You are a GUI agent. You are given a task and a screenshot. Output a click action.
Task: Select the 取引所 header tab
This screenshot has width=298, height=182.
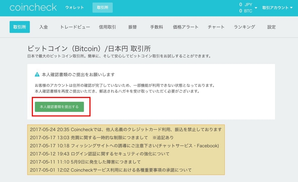coord(102,8)
